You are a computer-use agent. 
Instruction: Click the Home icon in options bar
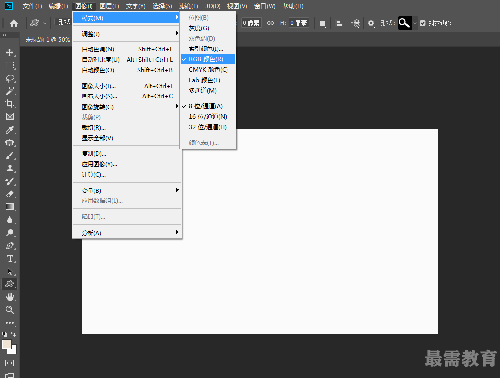14,23
